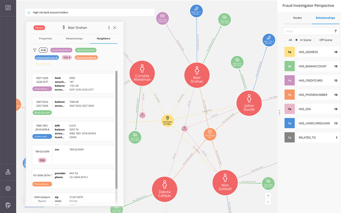Screen dimensions: 341x213
Task: Select the pink SSN node below Cornelia Weedman
Action: click(x=142, y=115)
